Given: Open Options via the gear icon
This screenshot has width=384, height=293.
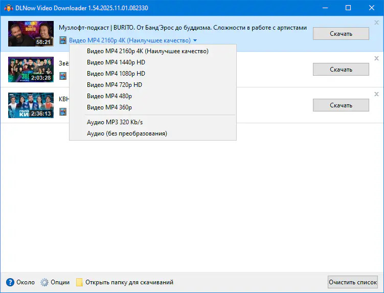Looking at the screenshot, I should [x=44, y=282].
